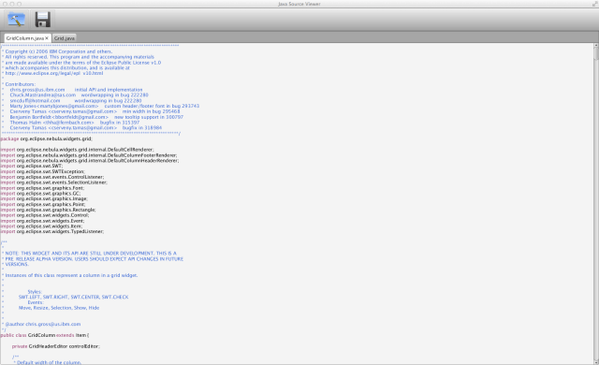Click the widgets.Event import line

point(42,221)
